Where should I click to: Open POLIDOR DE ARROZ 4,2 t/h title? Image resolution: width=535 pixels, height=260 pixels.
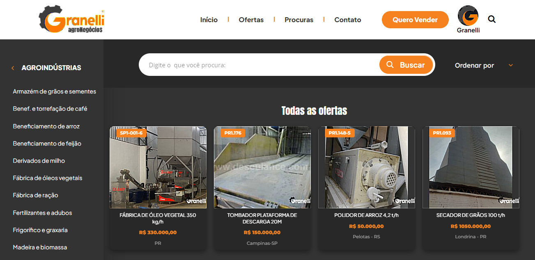click(x=367, y=215)
